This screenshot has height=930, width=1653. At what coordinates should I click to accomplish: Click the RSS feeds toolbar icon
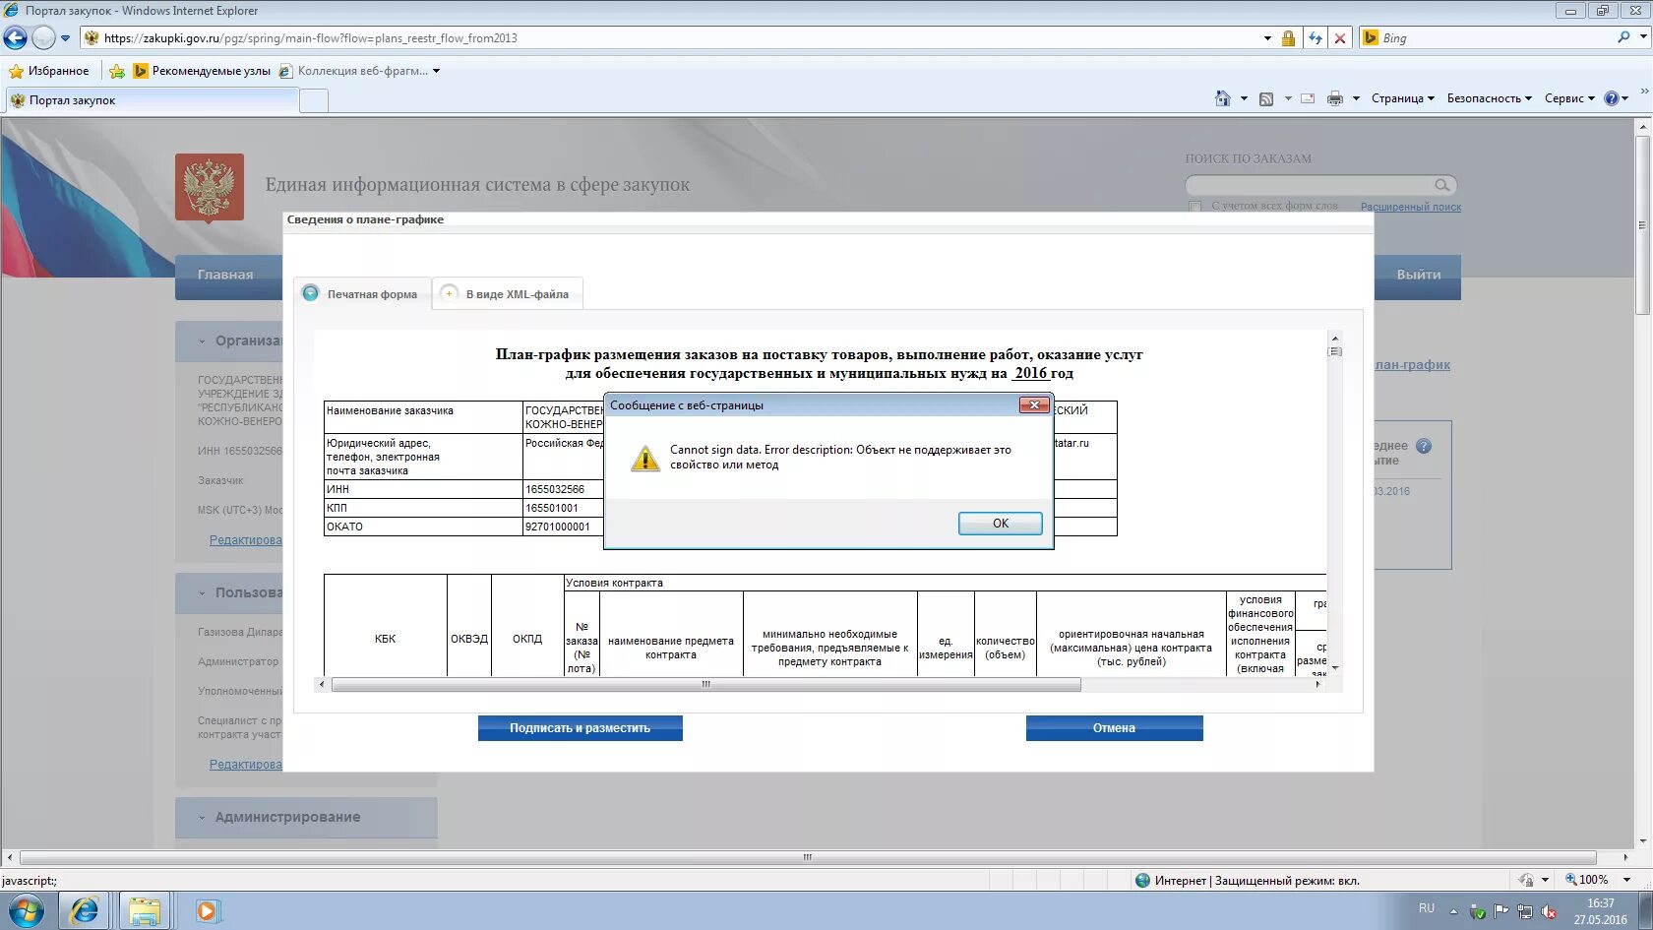tap(1266, 98)
